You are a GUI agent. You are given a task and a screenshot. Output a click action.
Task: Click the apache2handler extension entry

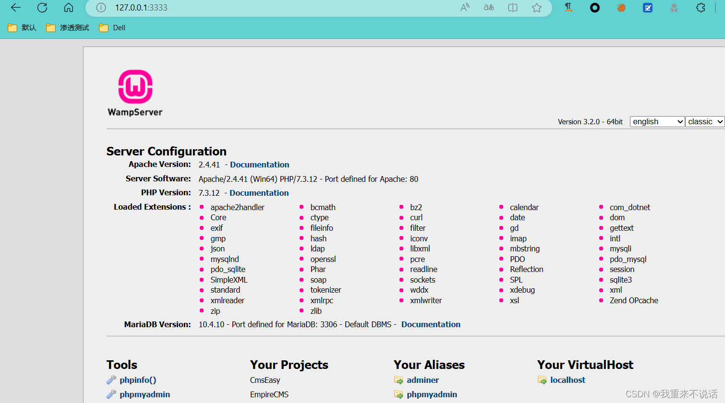tap(237, 207)
